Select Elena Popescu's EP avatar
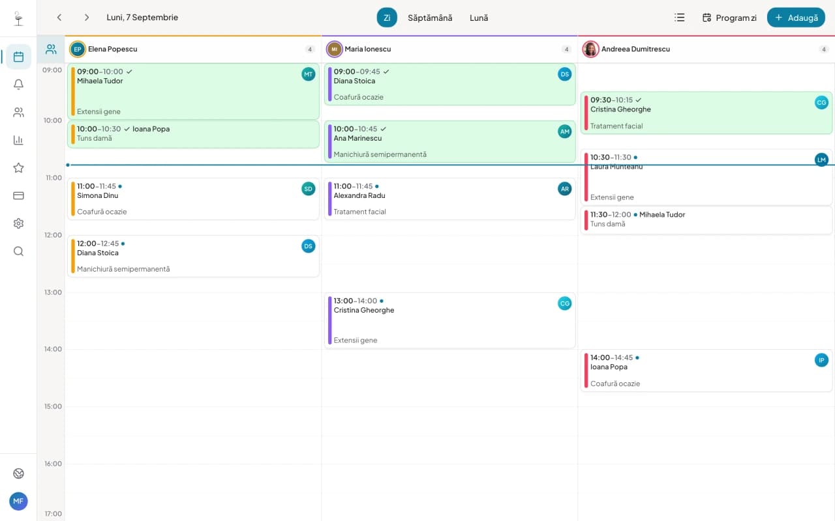The image size is (835, 521). click(78, 49)
